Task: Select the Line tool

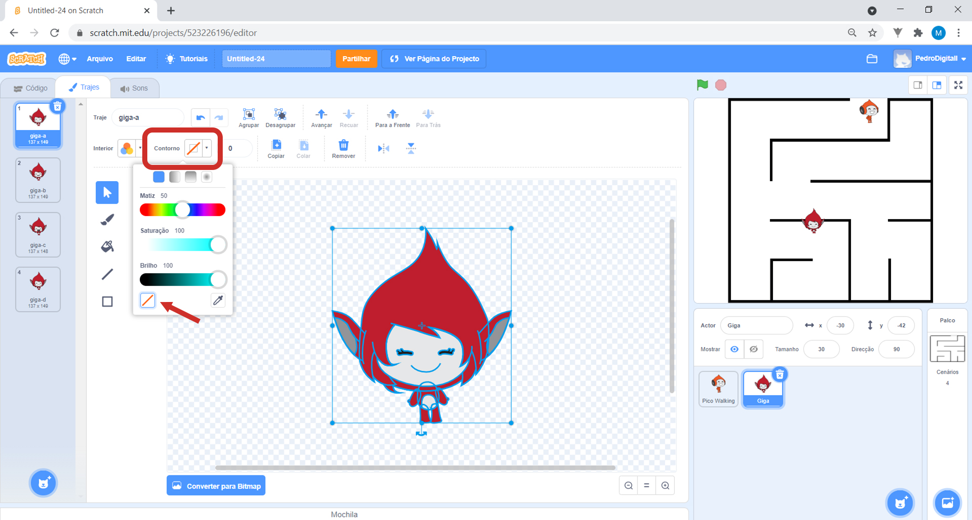Action: 107,274
